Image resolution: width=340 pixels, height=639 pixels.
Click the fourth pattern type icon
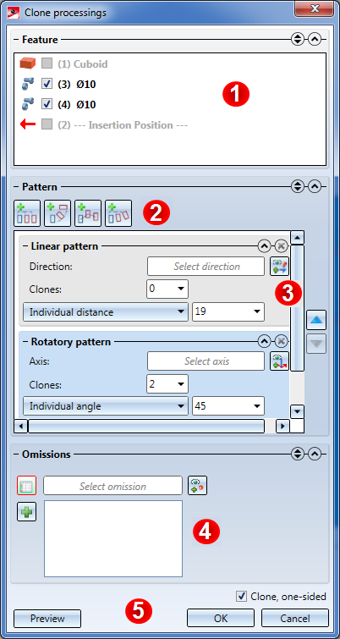(118, 213)
